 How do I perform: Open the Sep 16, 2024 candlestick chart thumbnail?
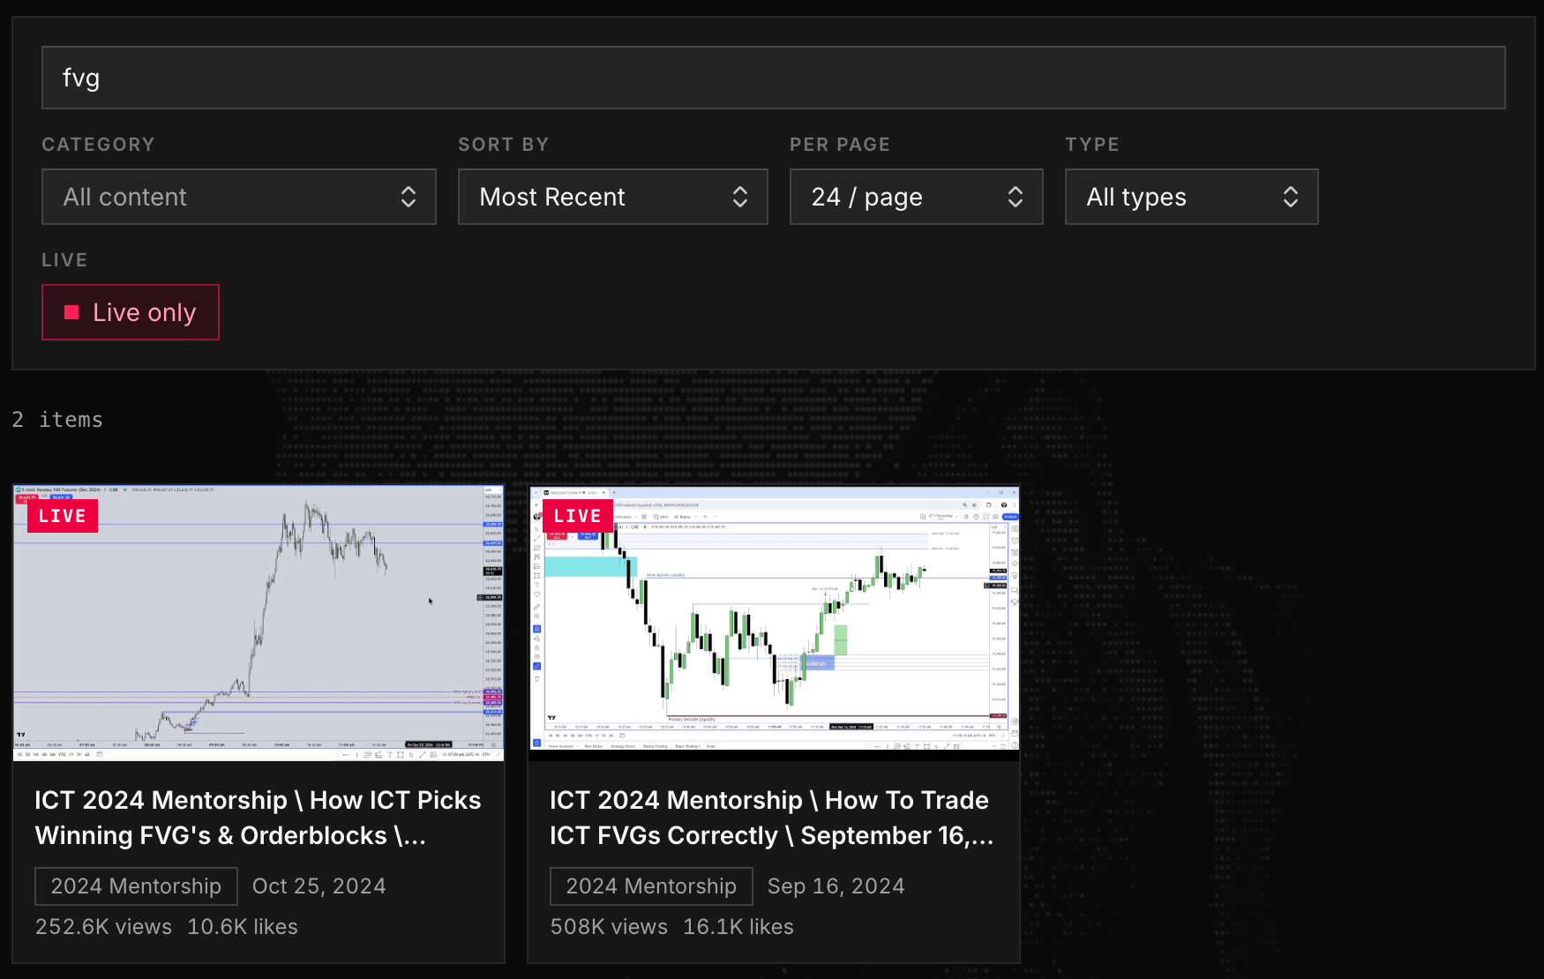click(774, 623)
